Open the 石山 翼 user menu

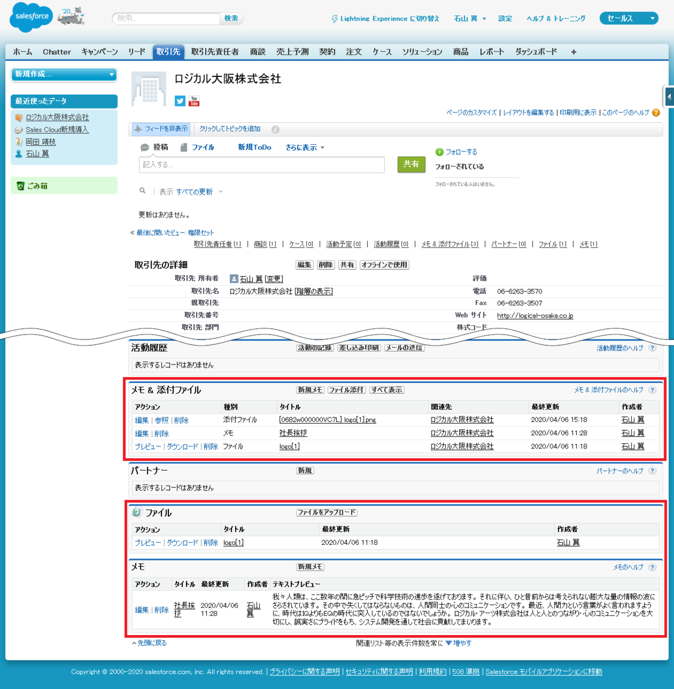tap(470, 18)
